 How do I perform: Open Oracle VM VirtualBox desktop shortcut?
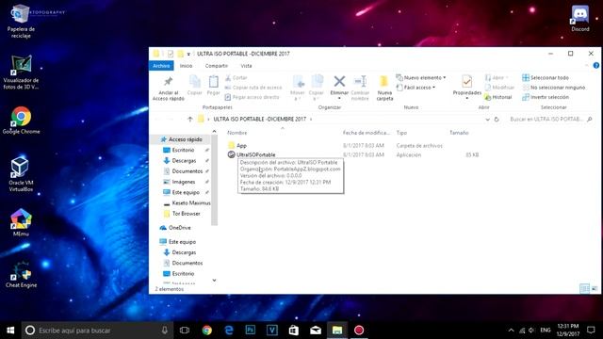pos(21,174)
